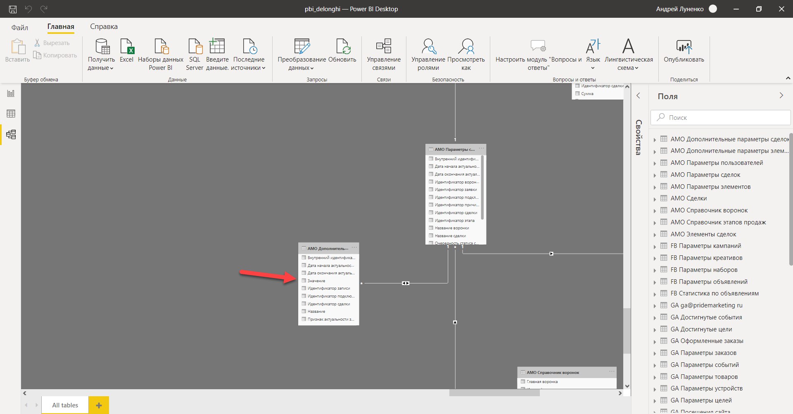
Task: Redo the action in the title bar
Action: (44, 9)
